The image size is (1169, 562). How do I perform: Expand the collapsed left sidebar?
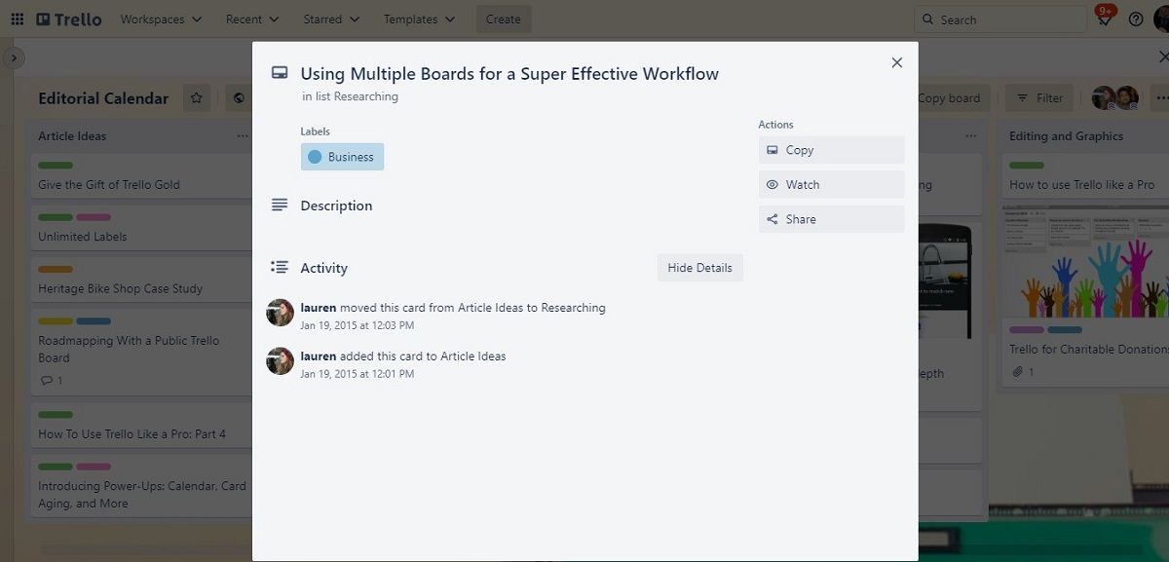[x=13, y=58]
